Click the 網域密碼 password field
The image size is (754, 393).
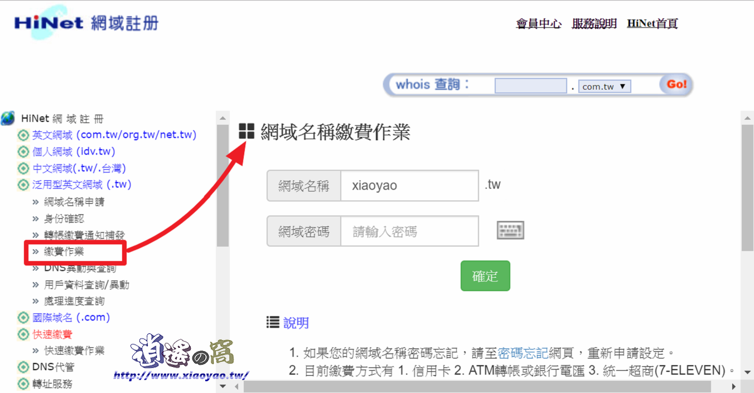pos(409,231)
